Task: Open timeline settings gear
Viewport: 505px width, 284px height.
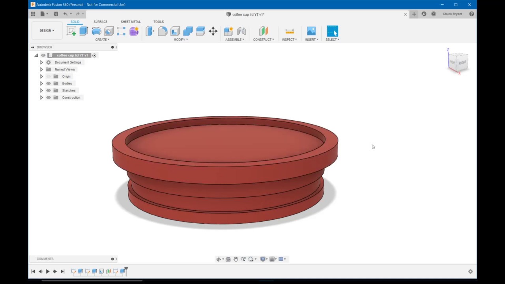Action: [470, 271]
